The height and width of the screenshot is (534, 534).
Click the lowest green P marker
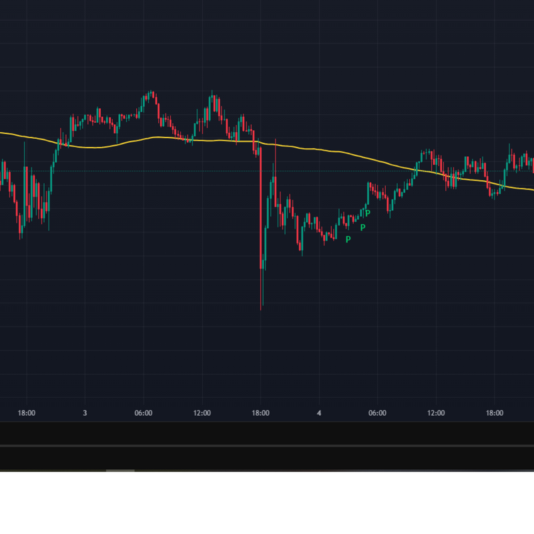coord(348,240)
